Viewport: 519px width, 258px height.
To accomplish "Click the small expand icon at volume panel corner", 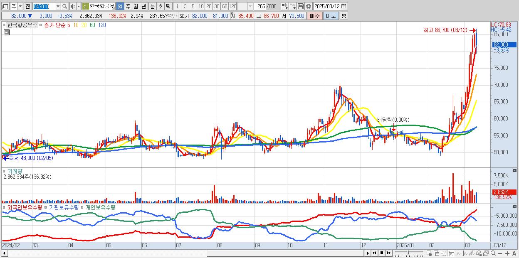I will pyautogui.click(x=516, y=170).
